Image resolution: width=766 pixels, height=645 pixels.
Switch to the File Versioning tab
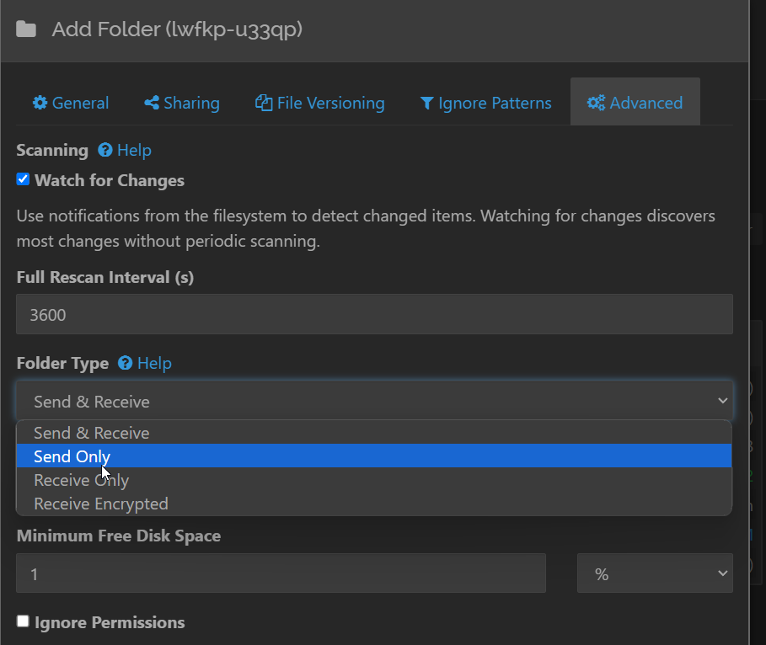320,103
